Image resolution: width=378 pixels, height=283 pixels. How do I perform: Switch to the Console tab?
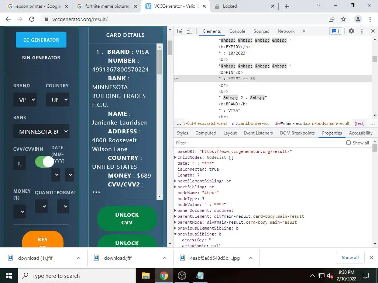click(x=237, y=31)
